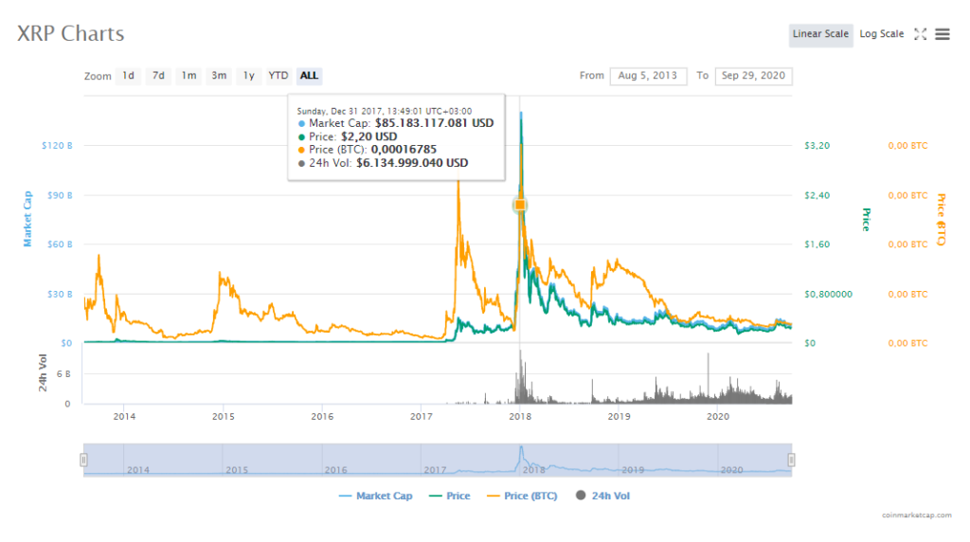Image resolution: width=970 pixels, height=542 pixels.
Task: Click the 2016 x-axis label
Action: pyautogui.click(x=322, y=416)
